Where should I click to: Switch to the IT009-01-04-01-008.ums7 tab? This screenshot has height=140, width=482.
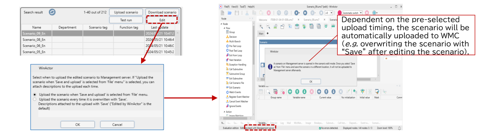(282, 20)
